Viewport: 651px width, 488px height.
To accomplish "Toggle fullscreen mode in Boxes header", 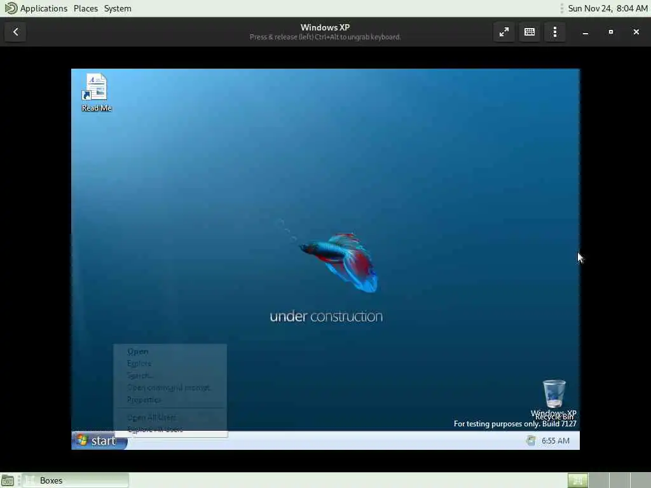I will click(504, 32).
